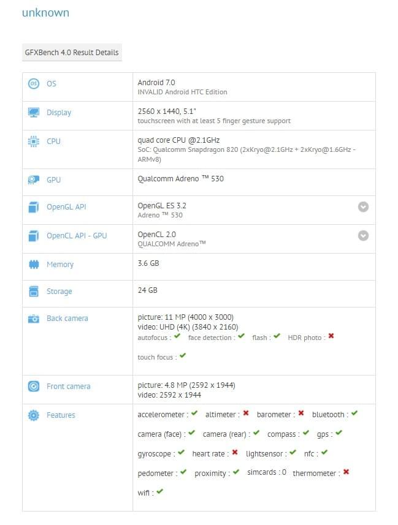Image resolution: width=398 pixels, height=525 pixels.
Task: Click the unknown device title link
Action: tap(45, 13)
